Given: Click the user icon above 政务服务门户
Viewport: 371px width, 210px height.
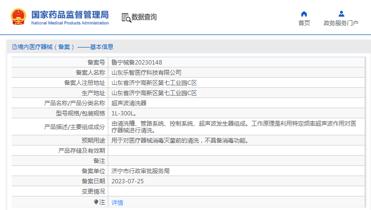Looking at the screenshot, I should coord(341,14).
